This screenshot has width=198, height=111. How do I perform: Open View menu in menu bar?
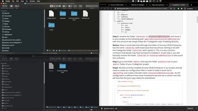[x=22, y=1]
